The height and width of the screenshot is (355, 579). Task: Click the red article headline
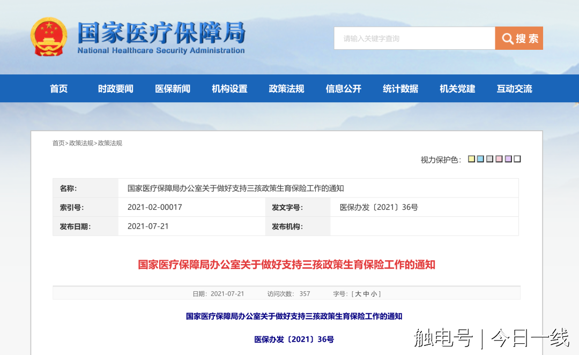(286, 265)
